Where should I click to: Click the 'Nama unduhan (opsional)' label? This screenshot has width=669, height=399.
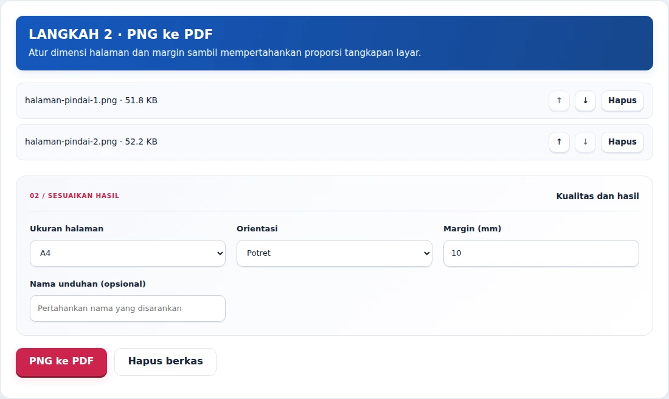88,284
